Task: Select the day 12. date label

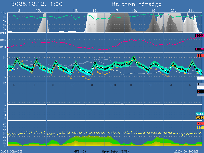Action: point(19,10)
